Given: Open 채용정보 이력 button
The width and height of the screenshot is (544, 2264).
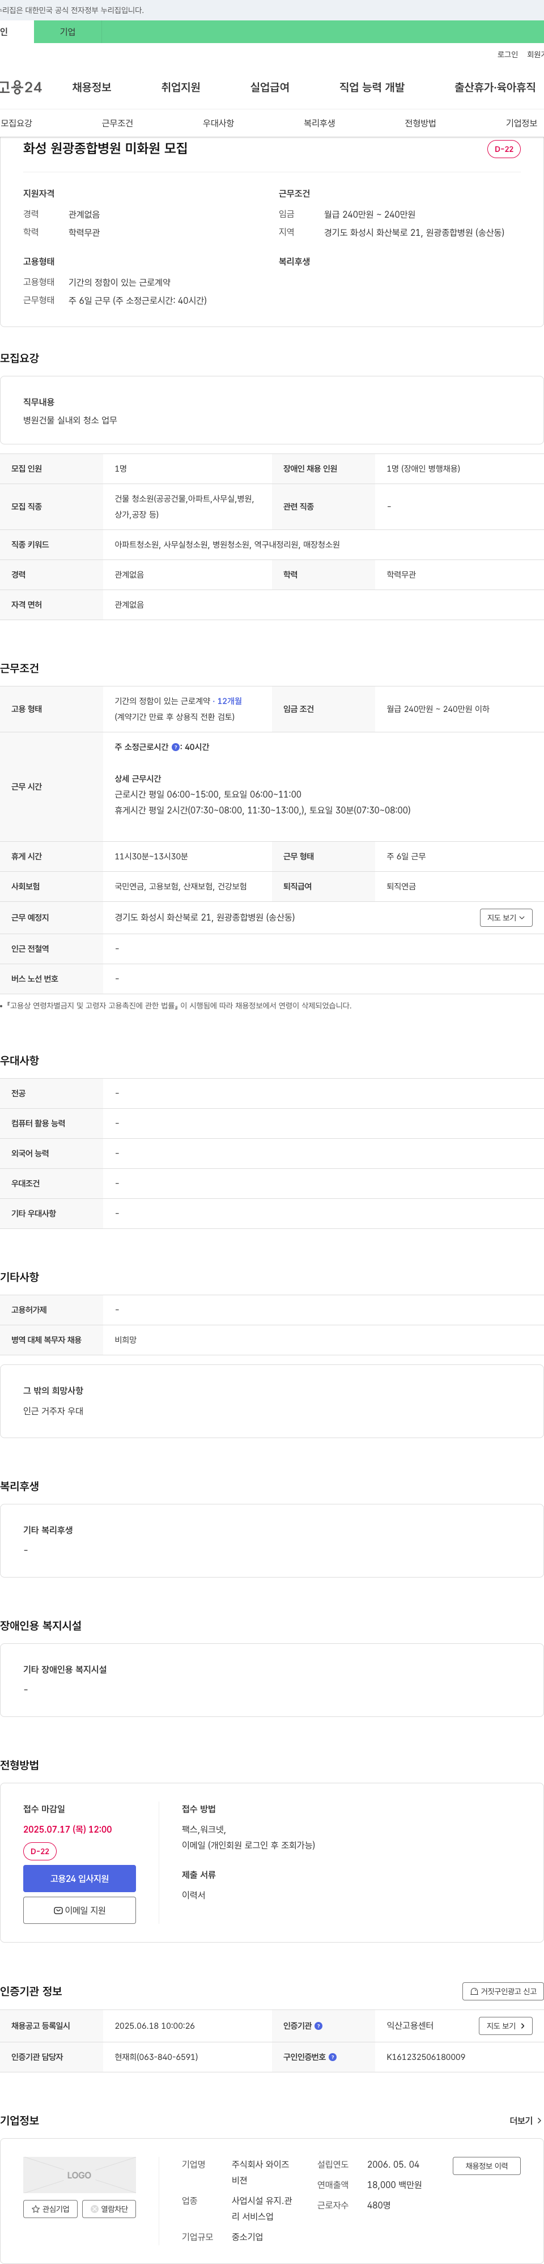Looking at the screenshot, I should (x=487, y=2165).
